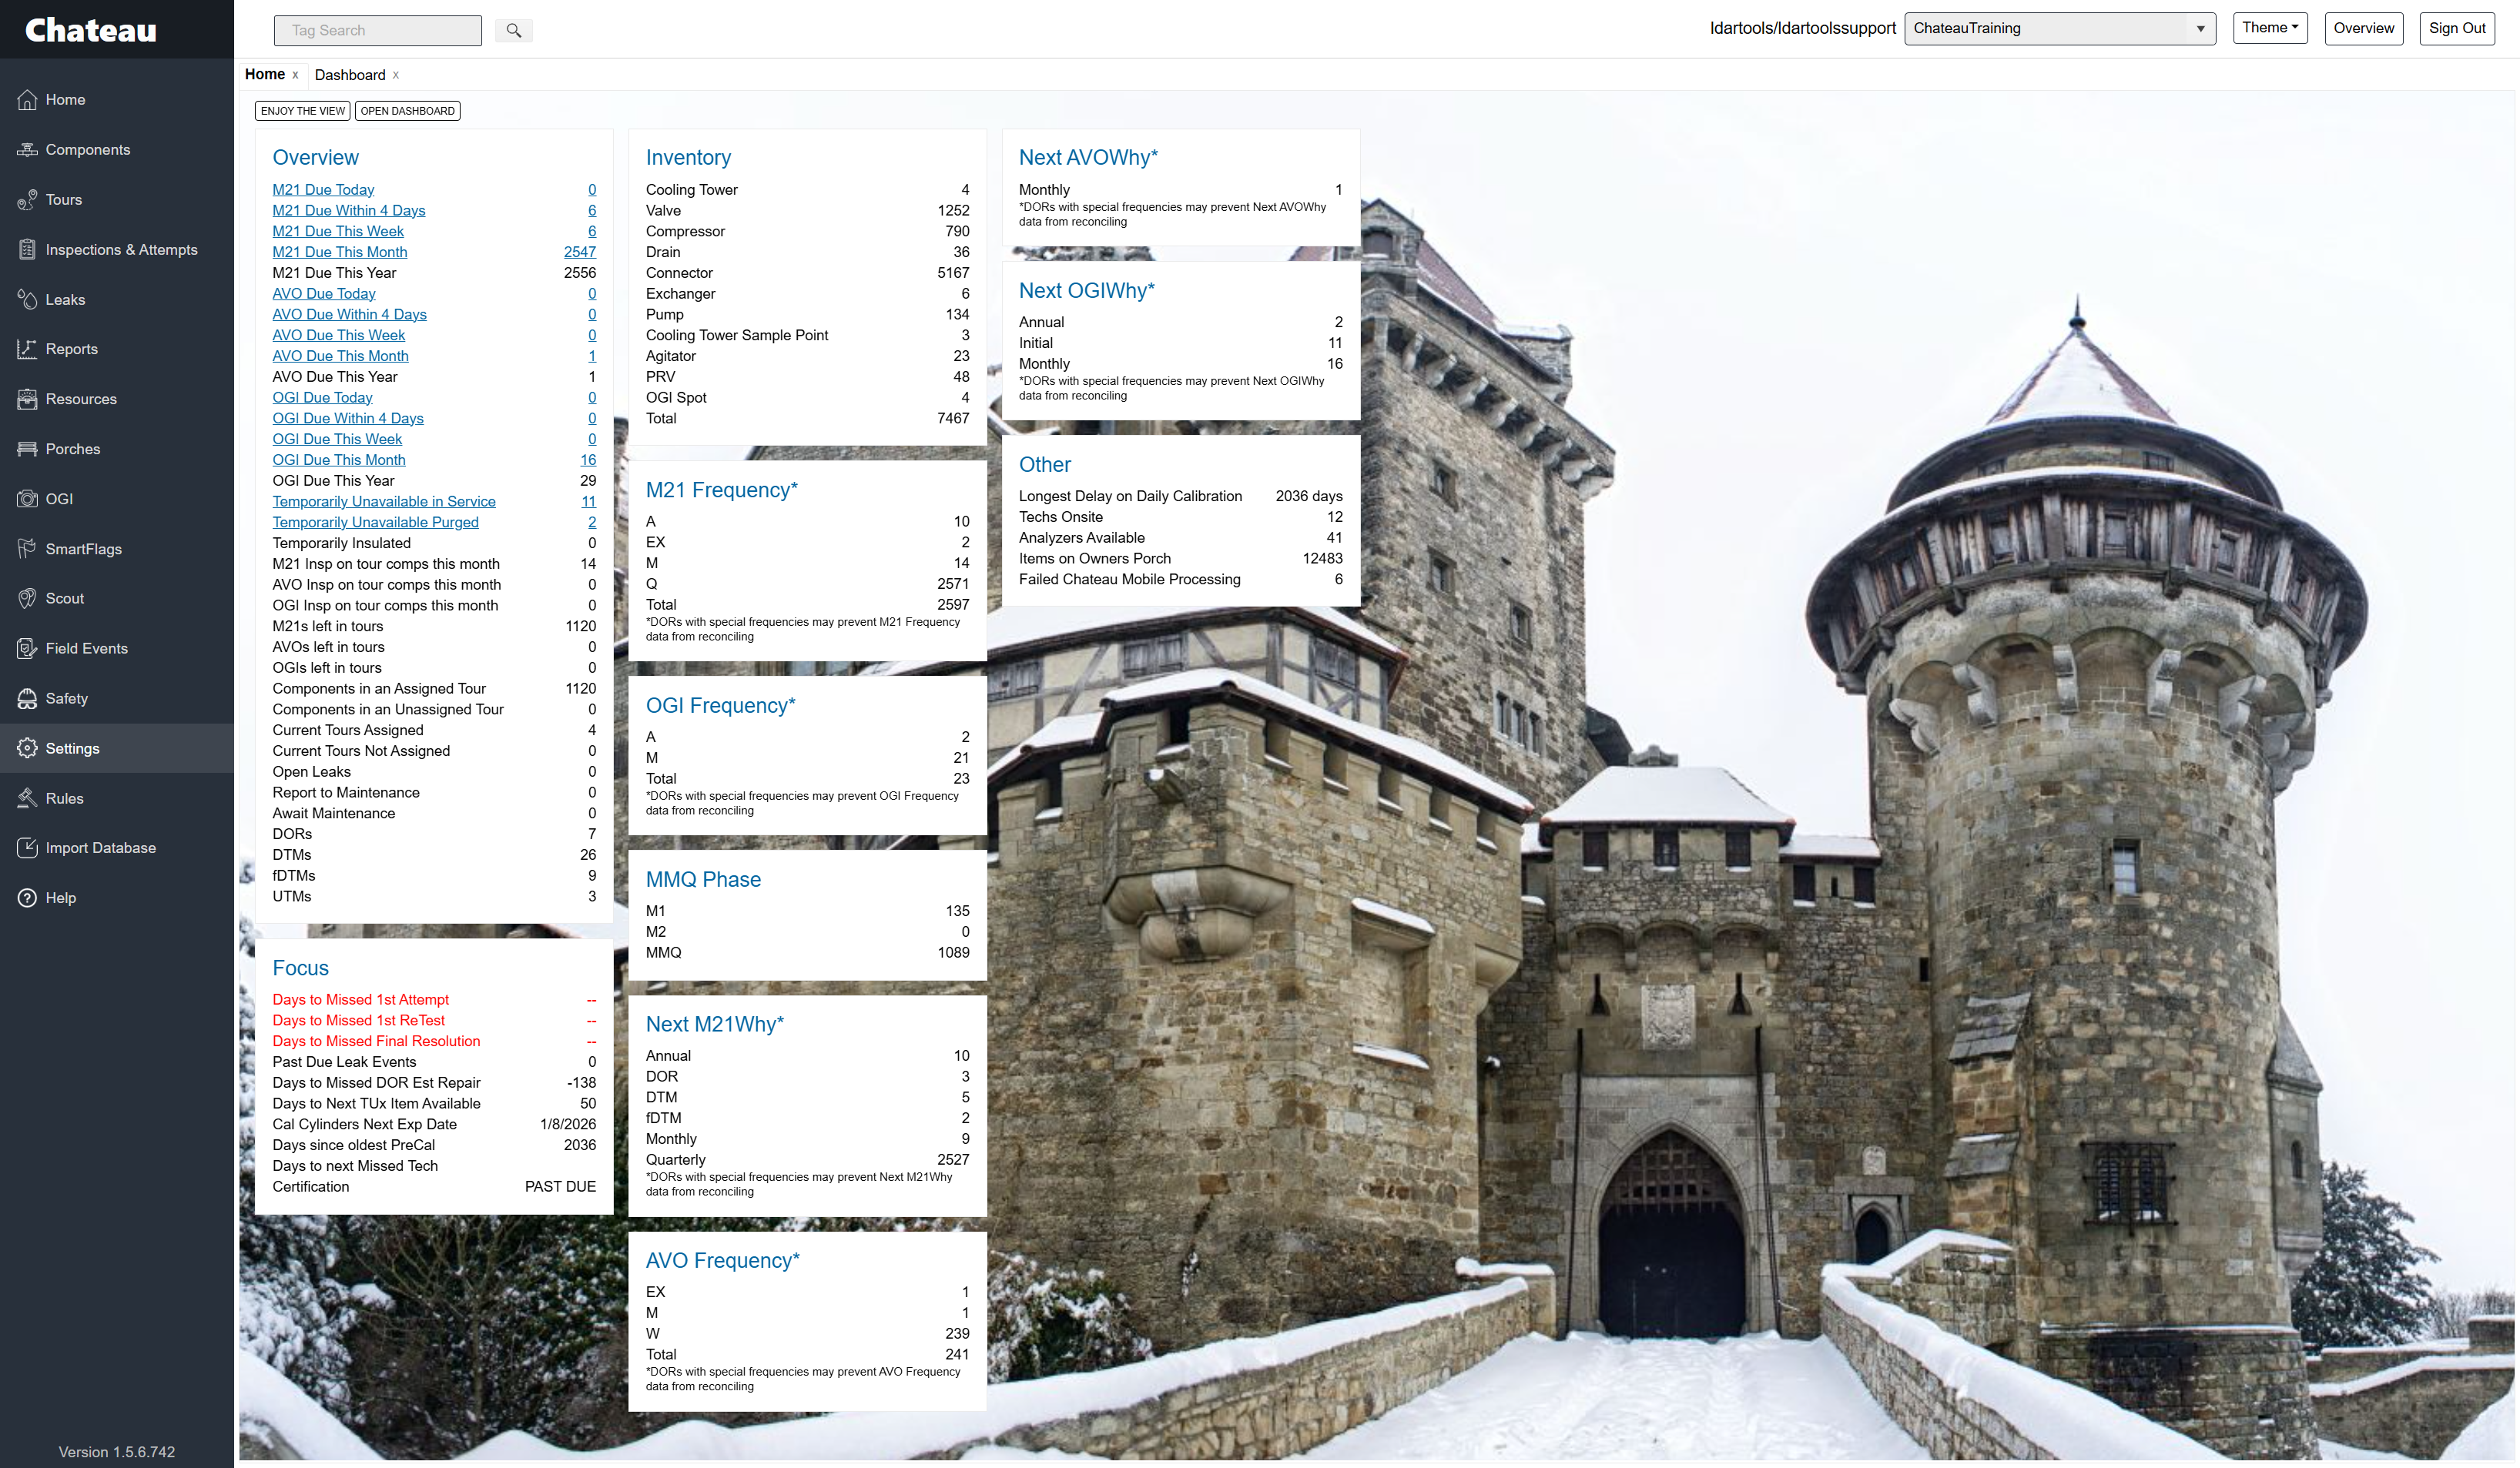This screenshot has height=1468, width=2520.
Task: Click the Leaks droplet icon
Action: click(27, 299)
